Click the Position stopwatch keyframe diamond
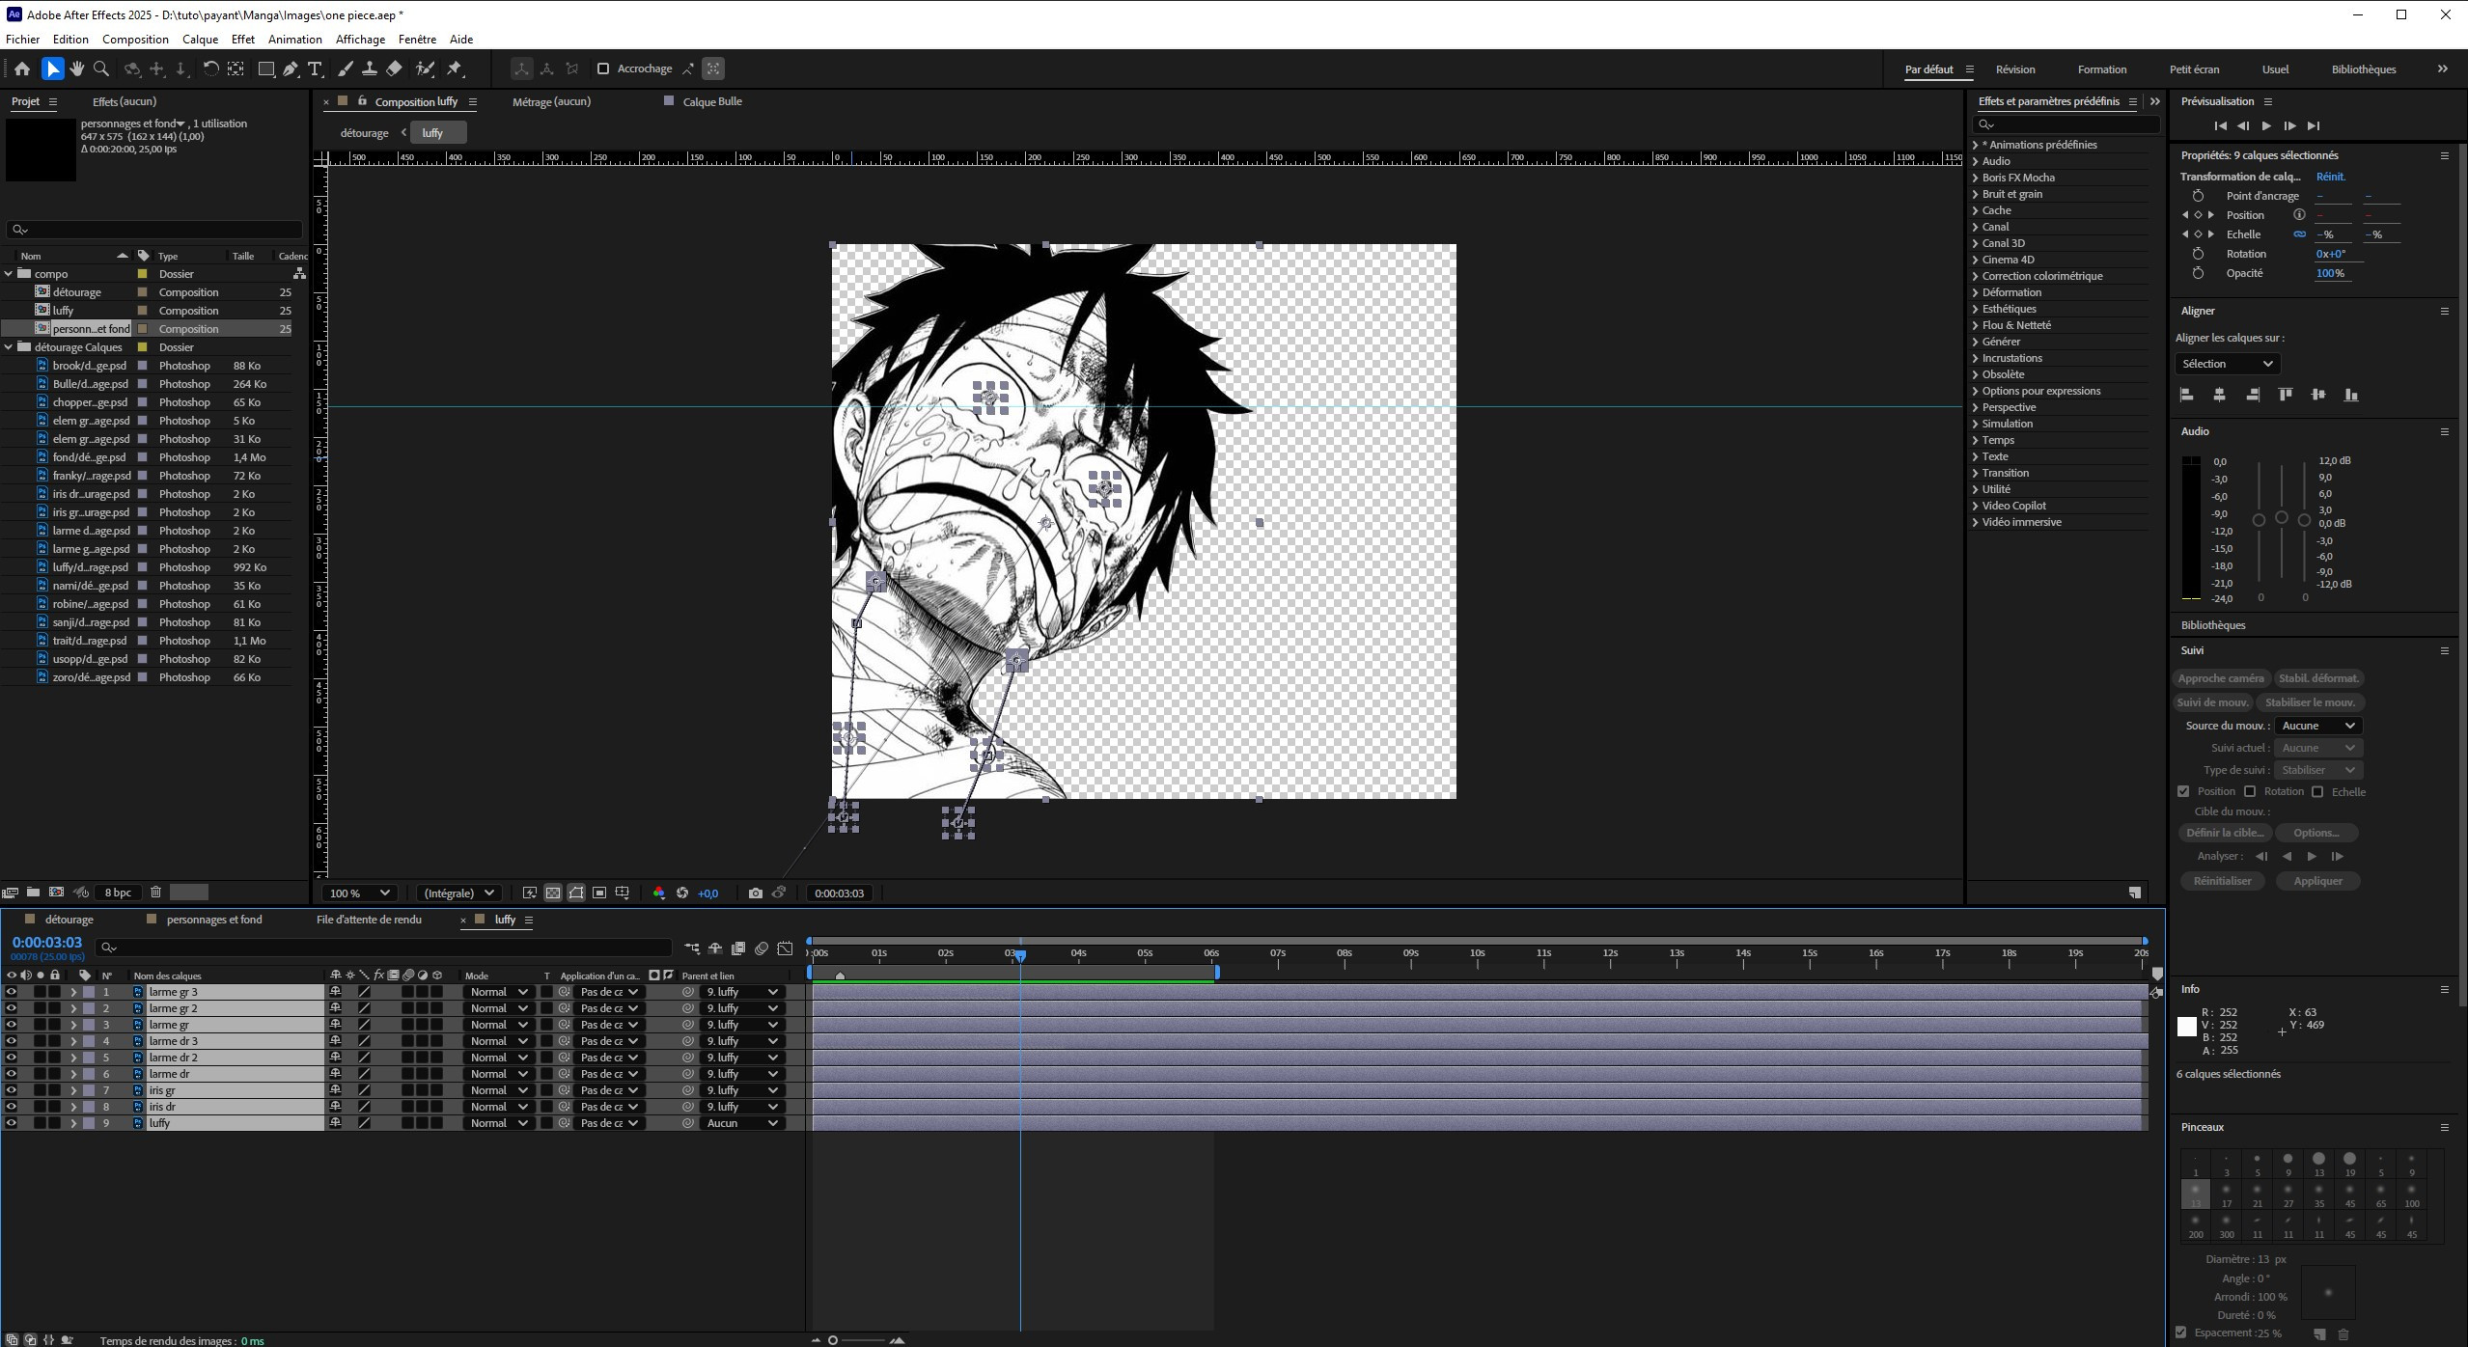The height and width of the screenshot is (1347, 2468). [x=2198, y=215]
